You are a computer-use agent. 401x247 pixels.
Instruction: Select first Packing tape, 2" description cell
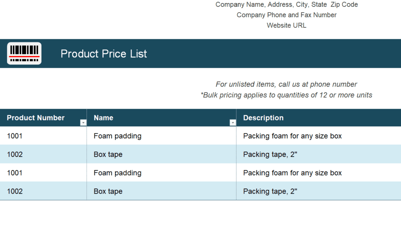pyautogui.click(x=319, y=154)
